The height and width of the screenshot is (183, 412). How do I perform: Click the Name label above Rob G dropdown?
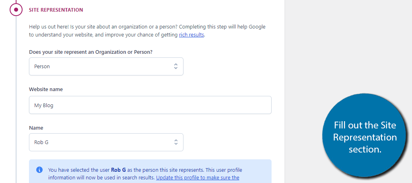pos(36,128)
